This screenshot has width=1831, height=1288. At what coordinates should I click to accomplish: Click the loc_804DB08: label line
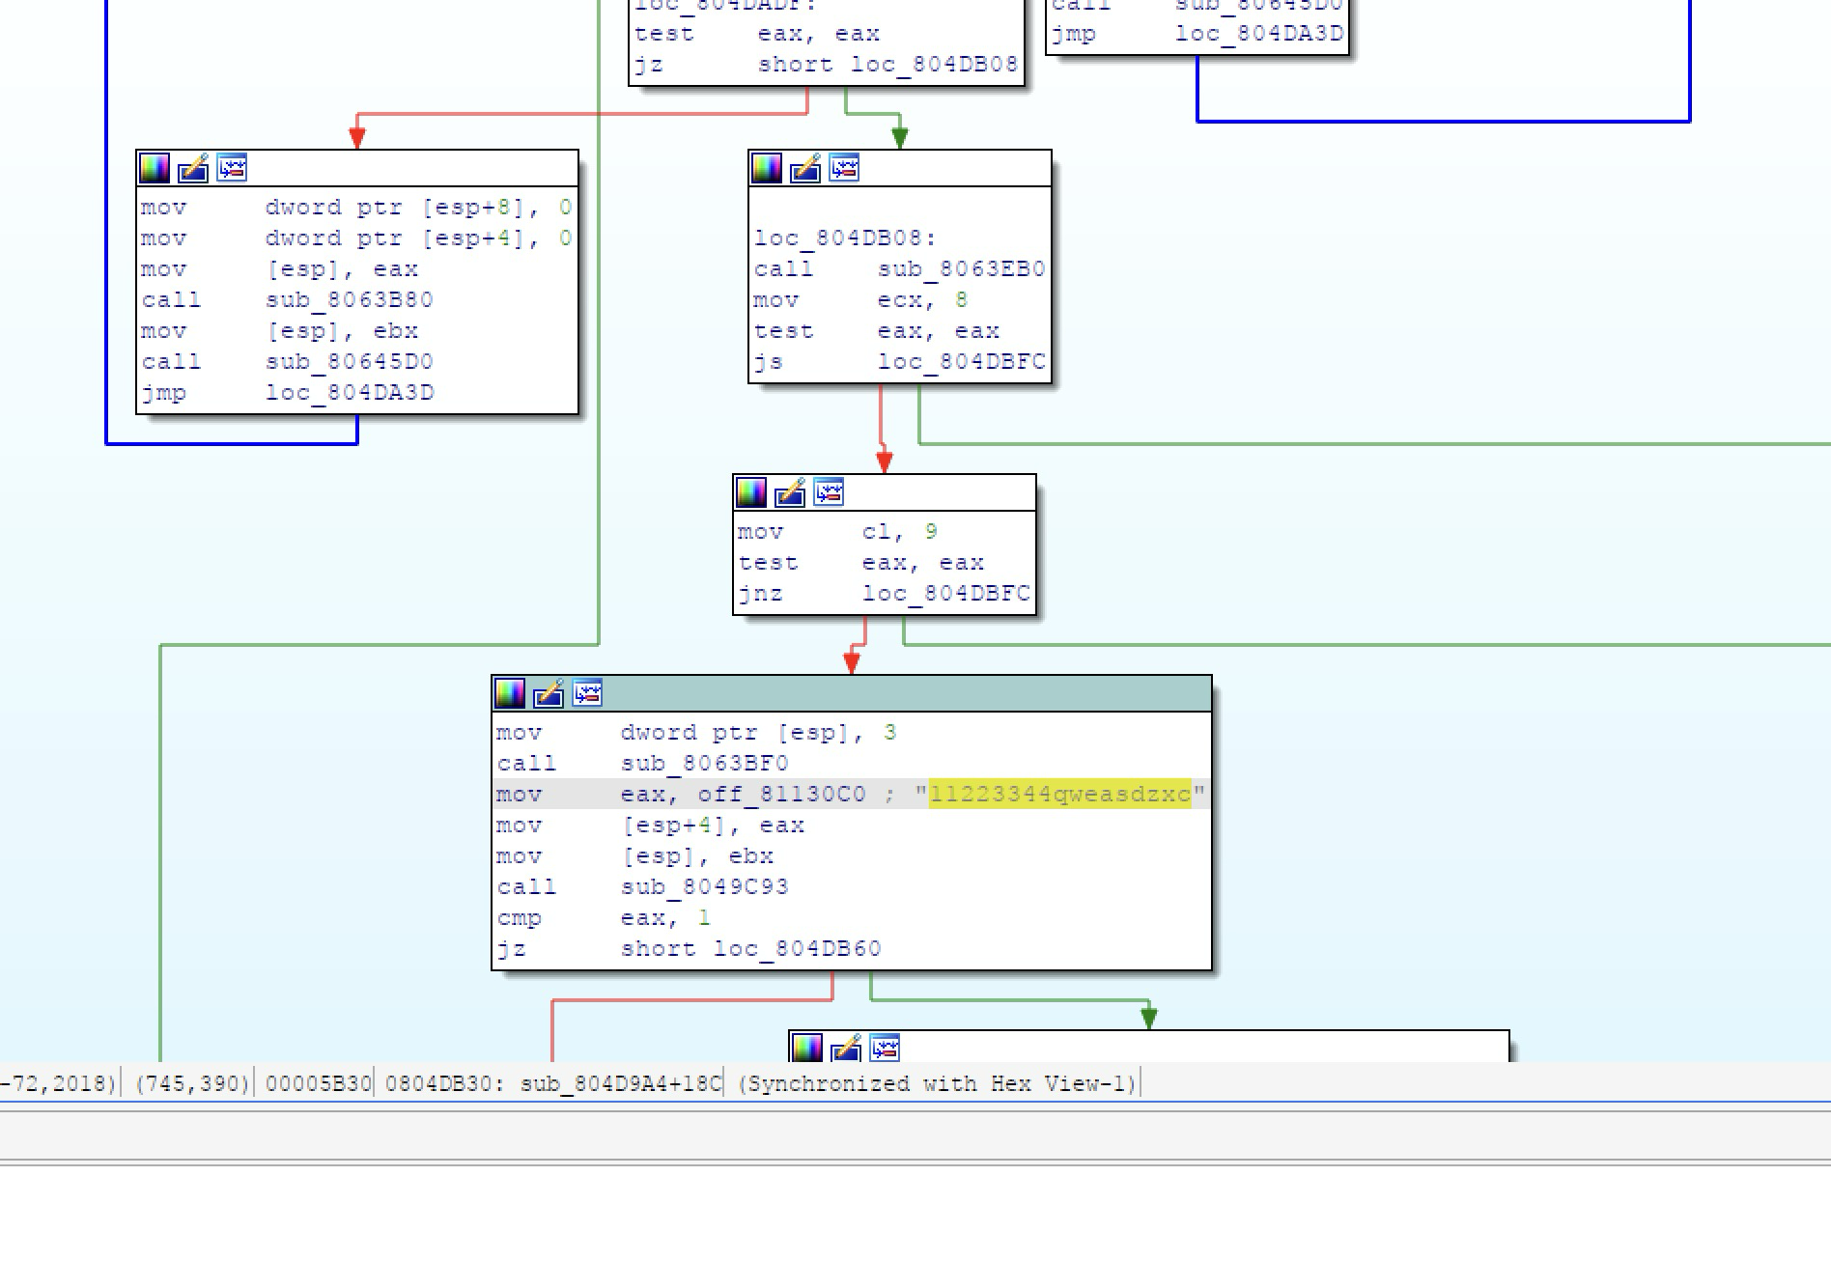(x=845, y=238)
